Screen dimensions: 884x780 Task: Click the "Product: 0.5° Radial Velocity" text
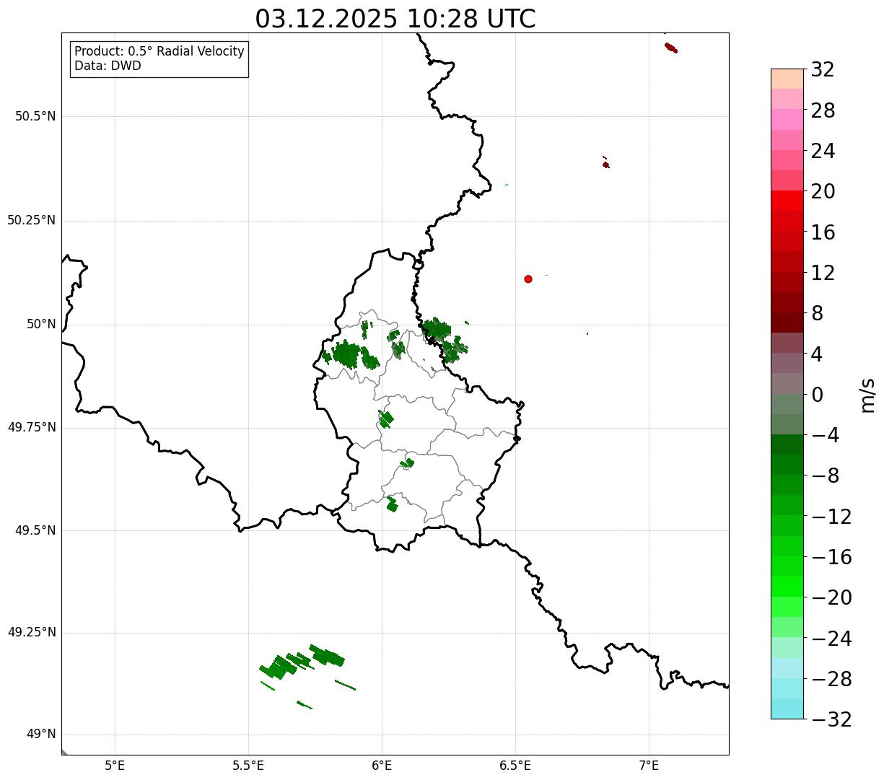[x=159, y=52]
